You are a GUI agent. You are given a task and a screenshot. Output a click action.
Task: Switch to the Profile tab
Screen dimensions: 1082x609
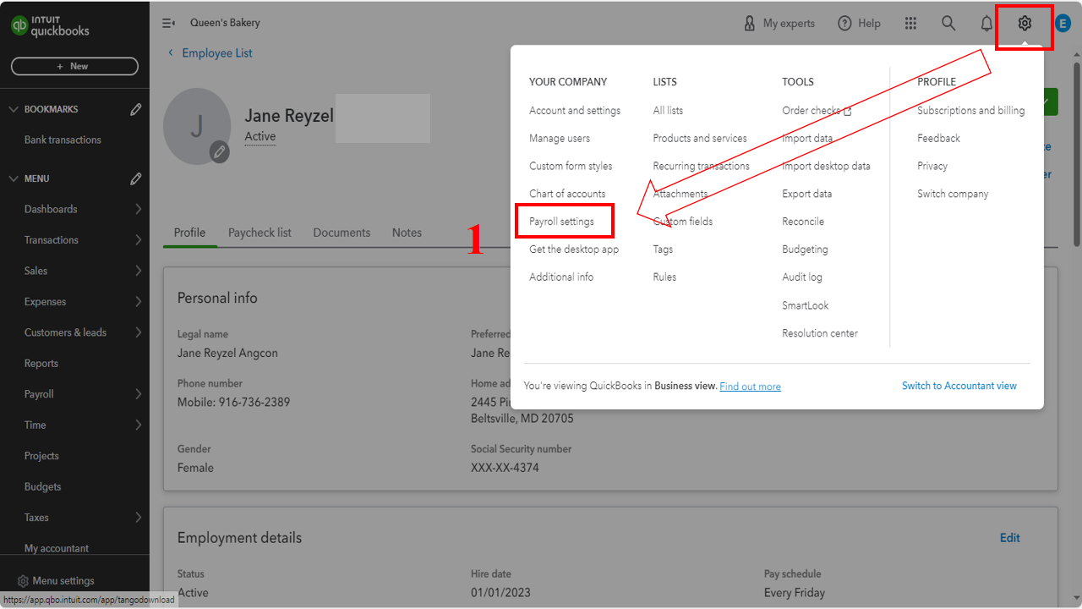coord(189,233)
